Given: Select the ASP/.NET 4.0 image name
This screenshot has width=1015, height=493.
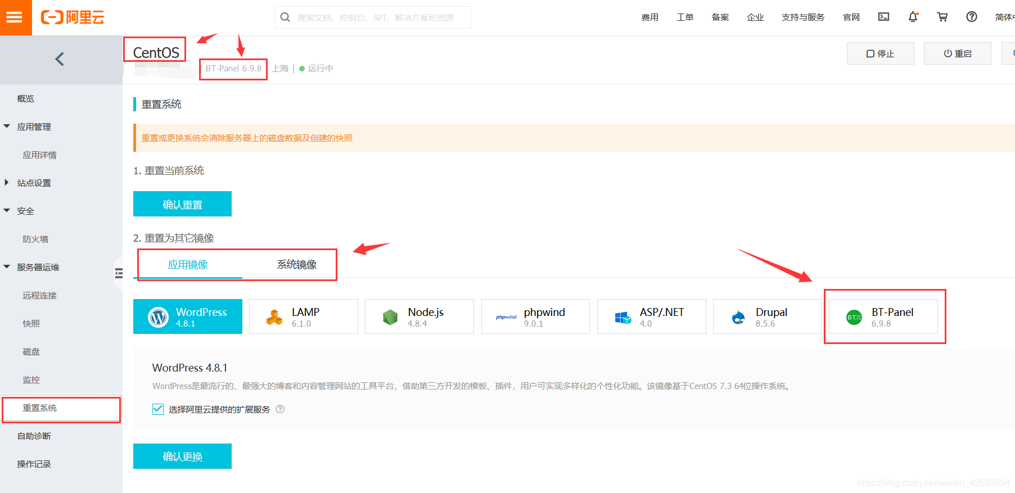Looking at the screenshot, I should pyautogui.click(x=662, y=312).
